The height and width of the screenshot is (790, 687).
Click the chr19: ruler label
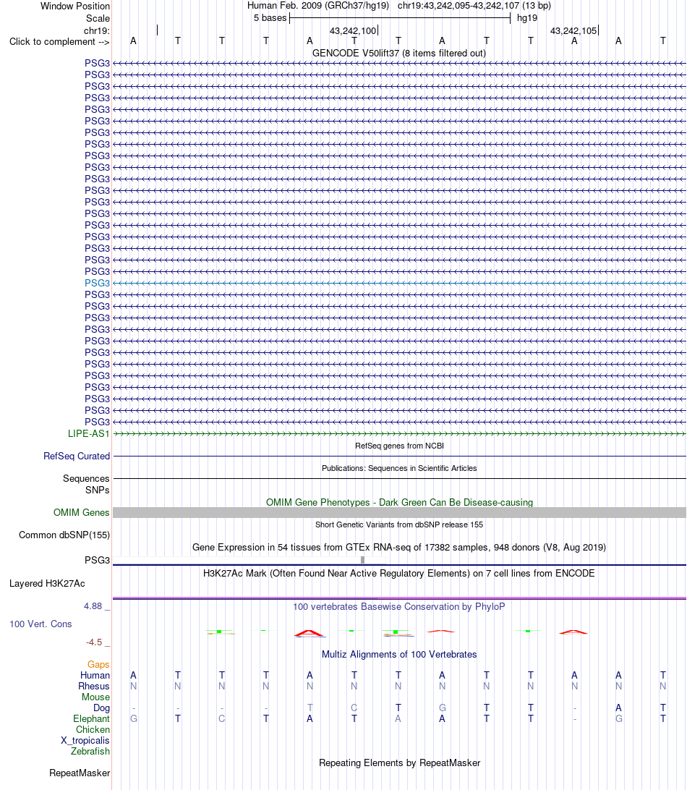point(97,30)
